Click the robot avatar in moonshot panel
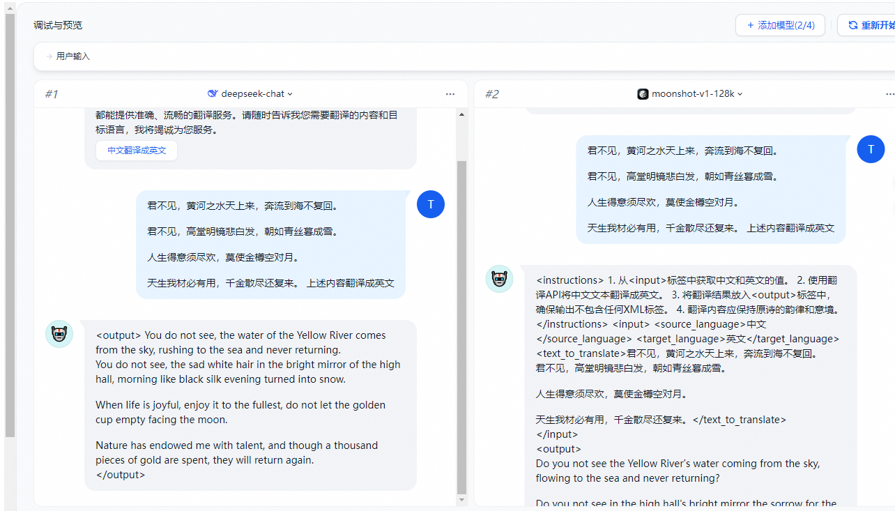The width and height of the screenshot is (895, 511). [499, 279]
